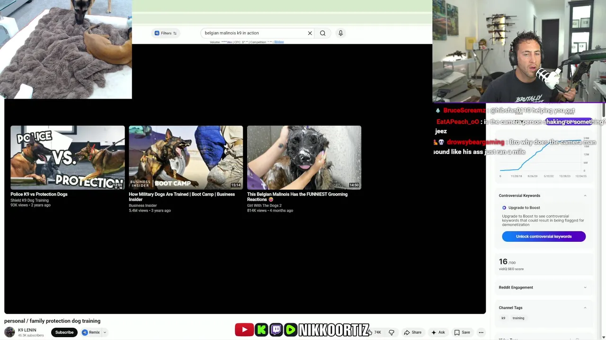Click the 74K like count
Image resolution: width=606 pixels, height=340 pixels.
click(377, 332)
